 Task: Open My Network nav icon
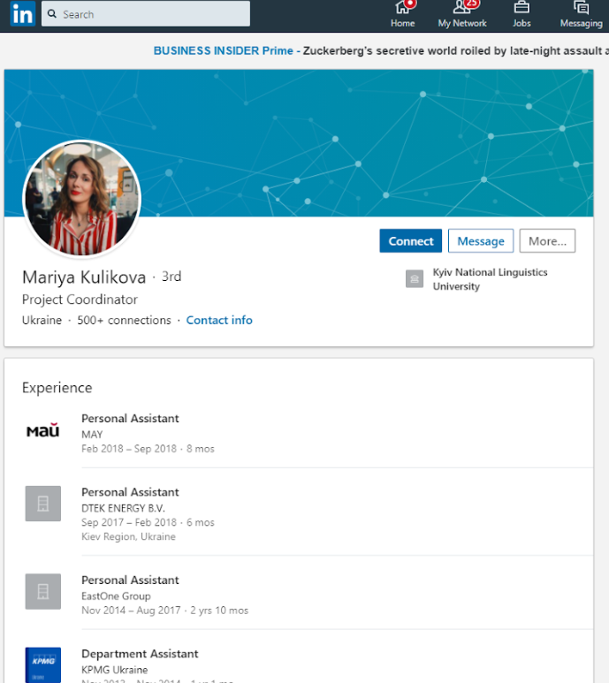coord(462,9)
